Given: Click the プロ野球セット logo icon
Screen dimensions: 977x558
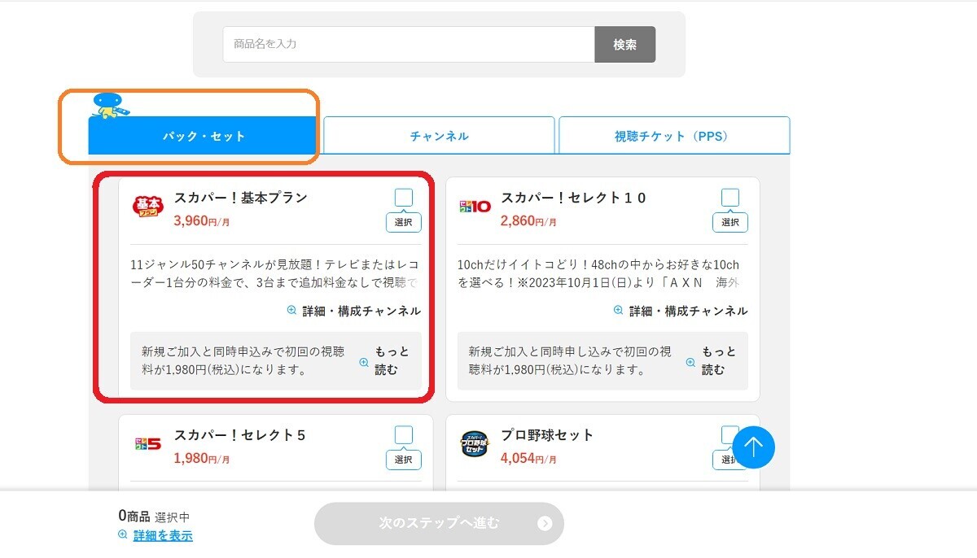Looking at the screenshot, I should [x=474, y=444].
